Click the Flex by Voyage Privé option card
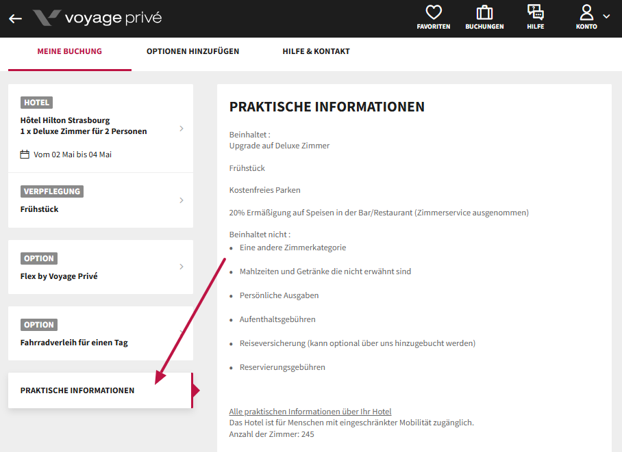Viewport: 622px width, 452px height. [x=59, y=276]
